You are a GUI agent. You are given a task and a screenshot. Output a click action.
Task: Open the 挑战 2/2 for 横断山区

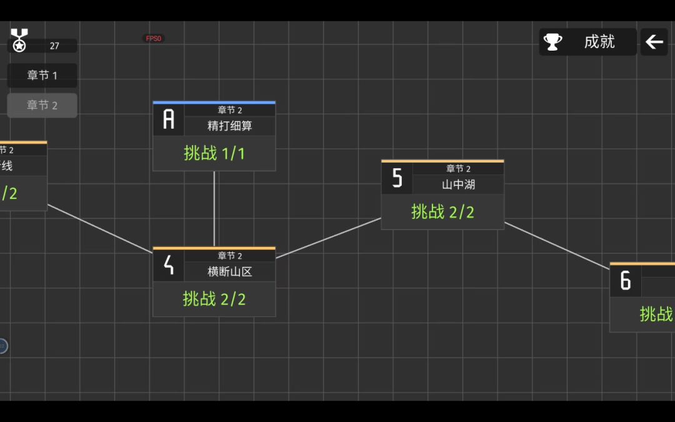point(214,299)
